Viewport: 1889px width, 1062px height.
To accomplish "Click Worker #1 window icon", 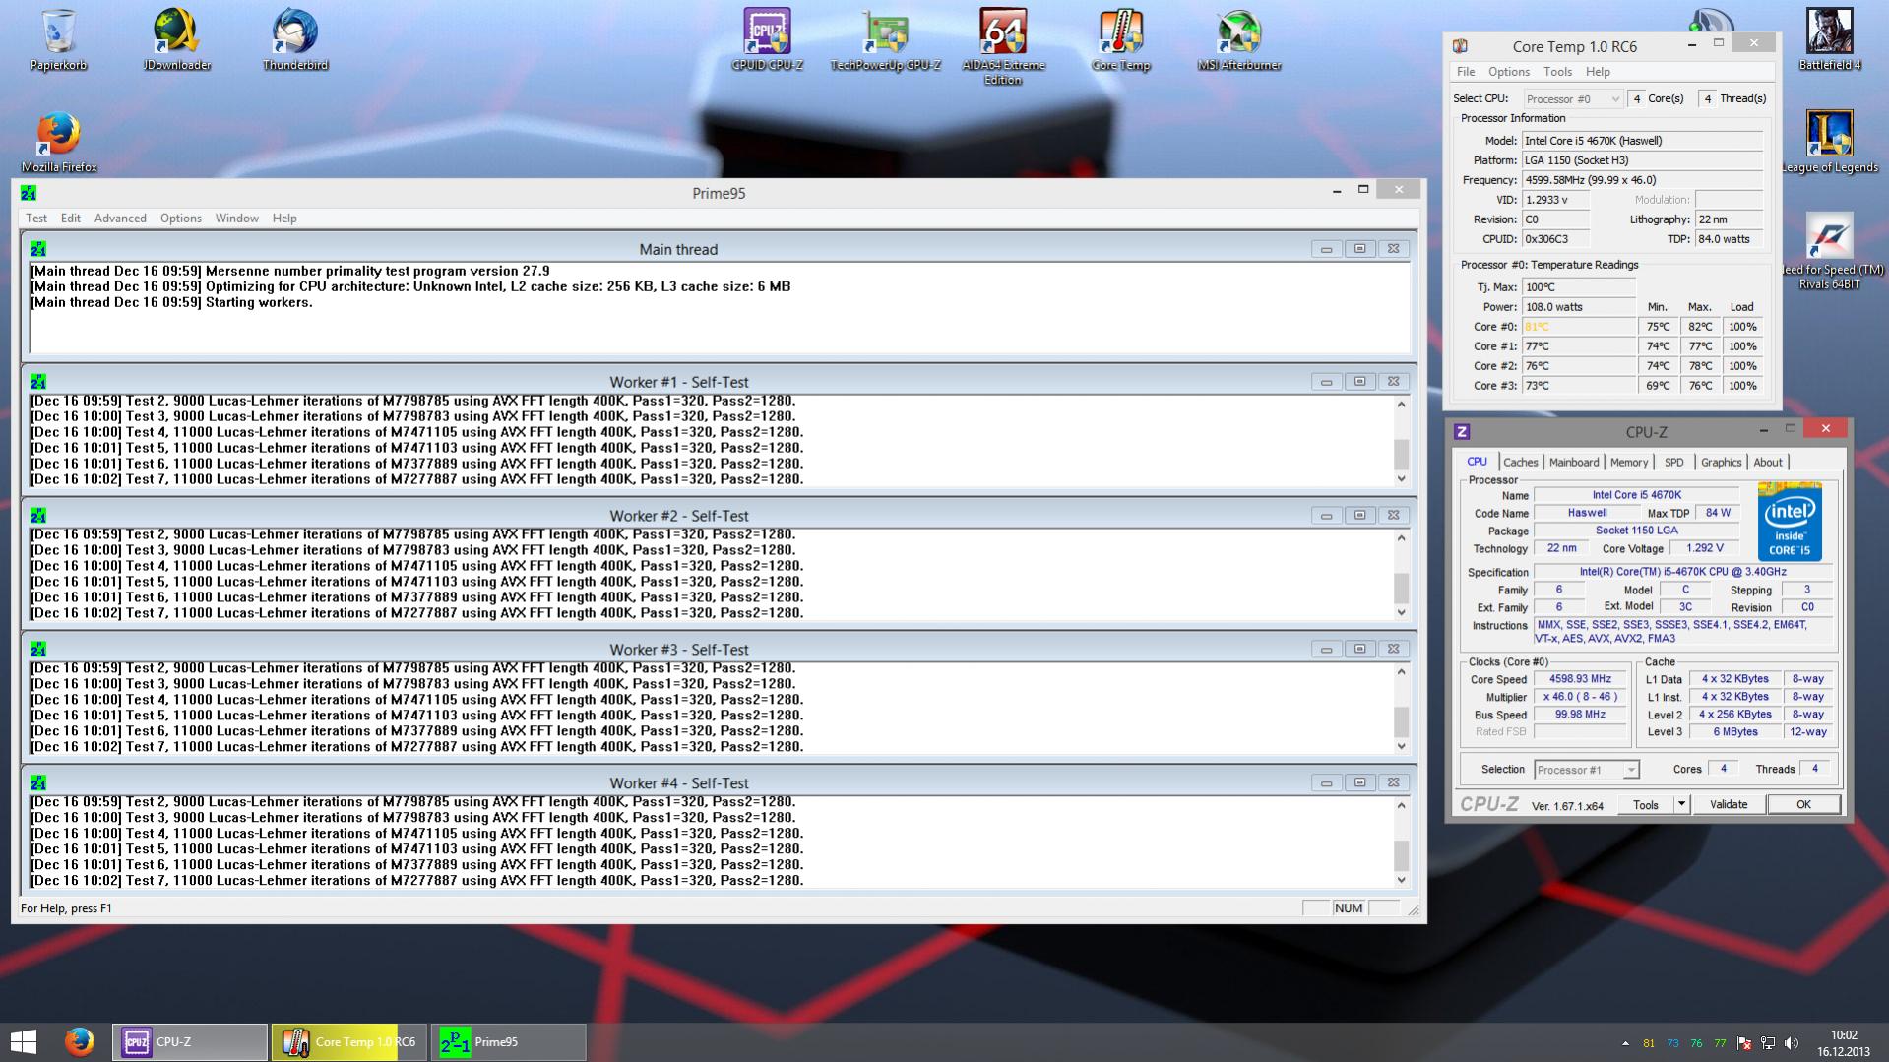I will coord(38,382).
